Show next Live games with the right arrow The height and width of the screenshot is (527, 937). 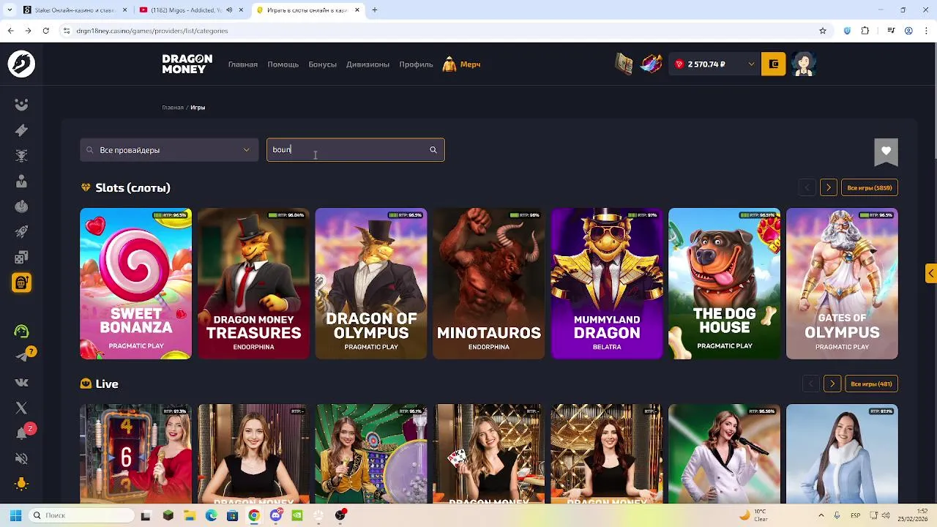click(x=832, y=384)
